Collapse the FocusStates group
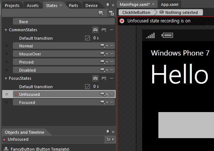214x151 pixels. pyautogui.click(x=6, y=78)
